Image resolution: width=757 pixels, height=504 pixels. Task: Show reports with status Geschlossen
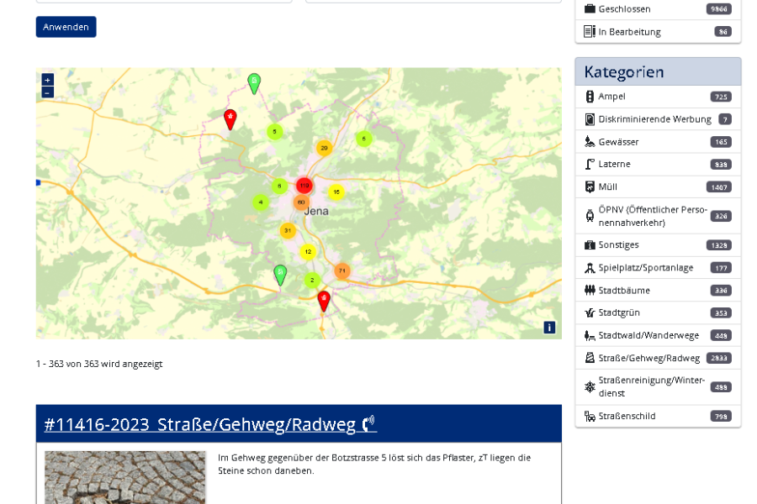[x=658, y=9]
